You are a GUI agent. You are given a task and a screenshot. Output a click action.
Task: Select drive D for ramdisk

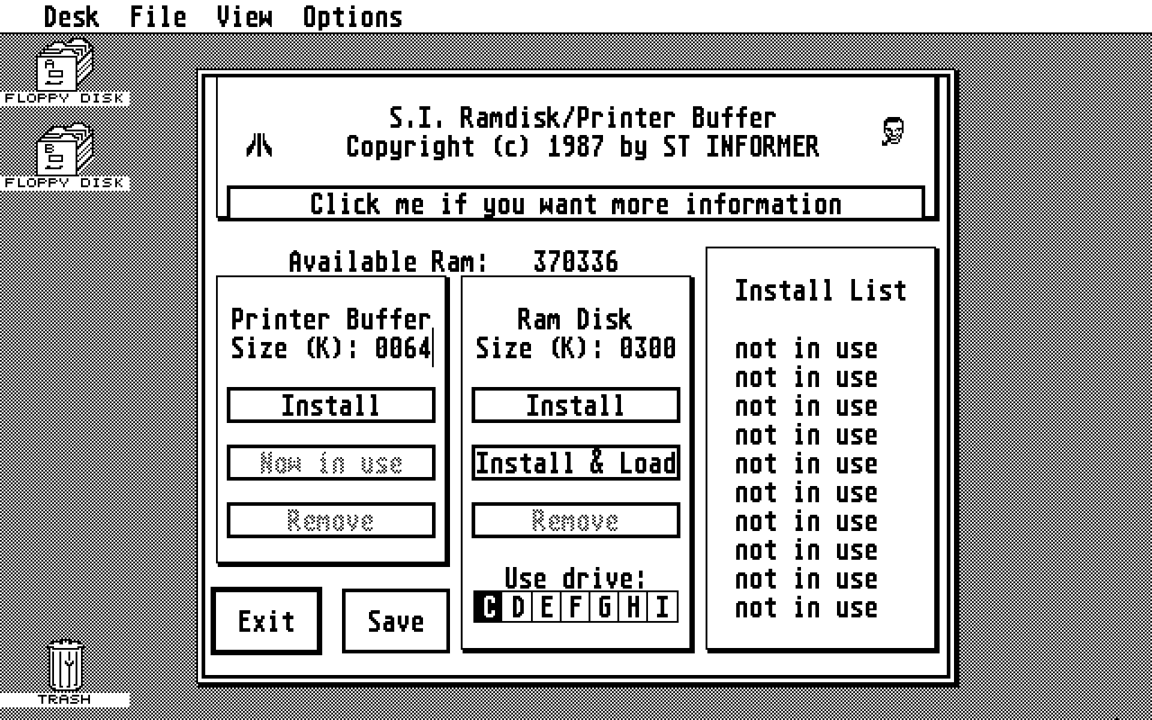[517, 607]
